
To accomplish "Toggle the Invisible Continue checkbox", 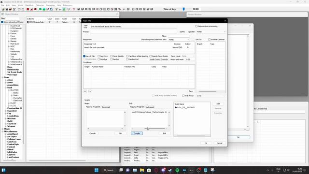I will click(209, 40).
